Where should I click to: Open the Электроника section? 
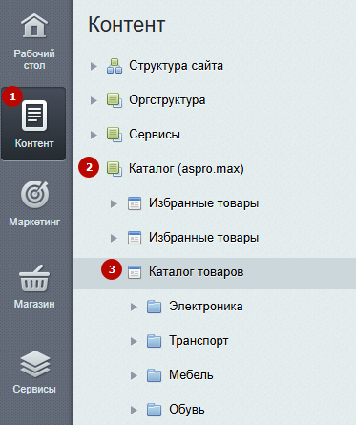[x=206, y=307]
